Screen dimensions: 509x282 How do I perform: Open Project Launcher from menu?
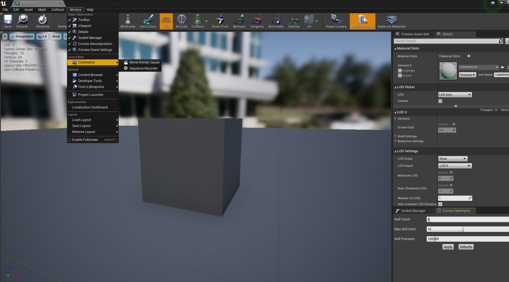[x=93, y=95]
